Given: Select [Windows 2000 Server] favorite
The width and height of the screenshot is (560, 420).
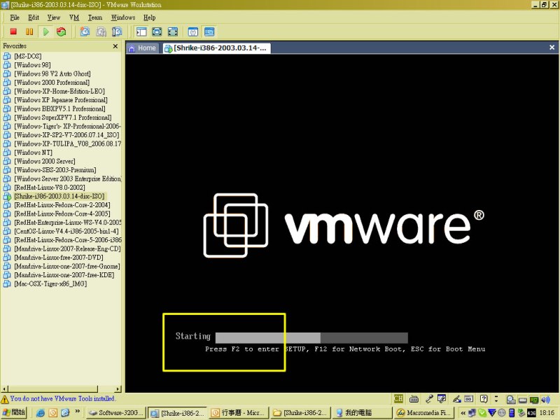Looking at the screenshot, I should (x=45, y=161).
